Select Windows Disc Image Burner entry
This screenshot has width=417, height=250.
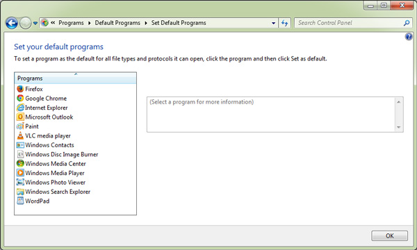click(x=62, y=154)
